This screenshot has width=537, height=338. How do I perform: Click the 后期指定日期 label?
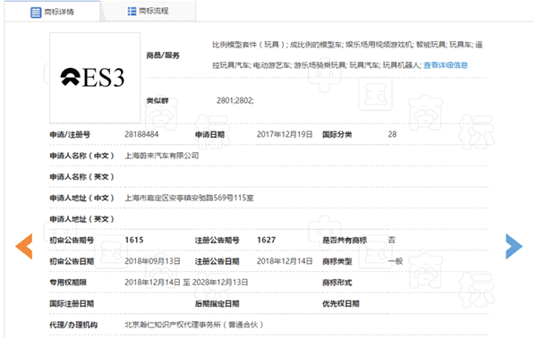click(x=217, y=303)
